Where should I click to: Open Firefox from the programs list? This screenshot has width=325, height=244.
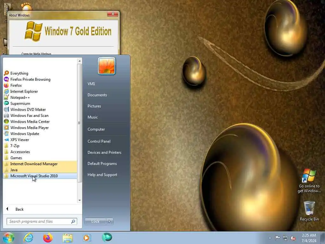(40, 85)
